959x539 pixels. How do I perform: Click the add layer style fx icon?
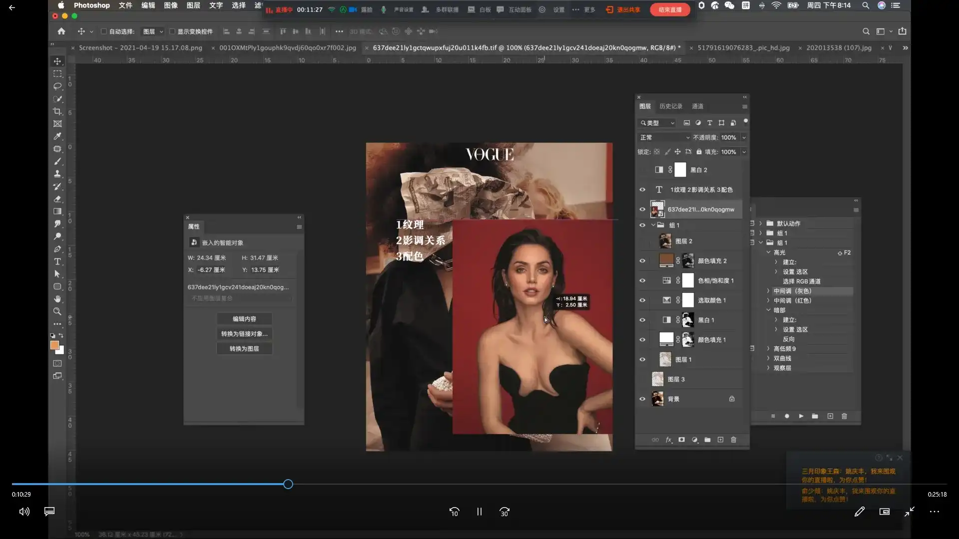click(x=668, y=440)
